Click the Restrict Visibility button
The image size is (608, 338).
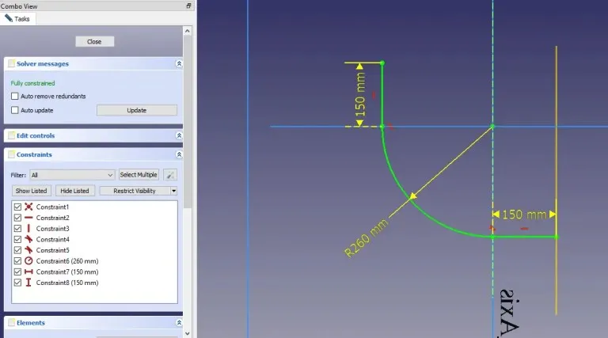point(134,191)
